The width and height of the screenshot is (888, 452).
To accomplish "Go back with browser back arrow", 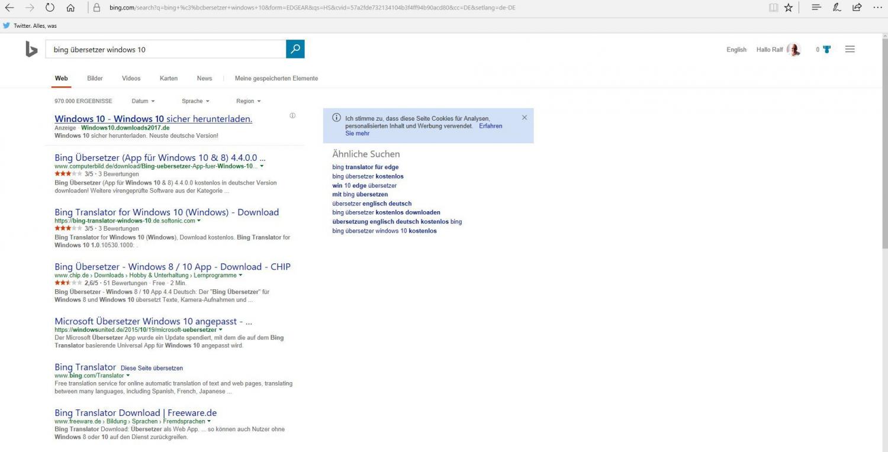I will point(9,8).
